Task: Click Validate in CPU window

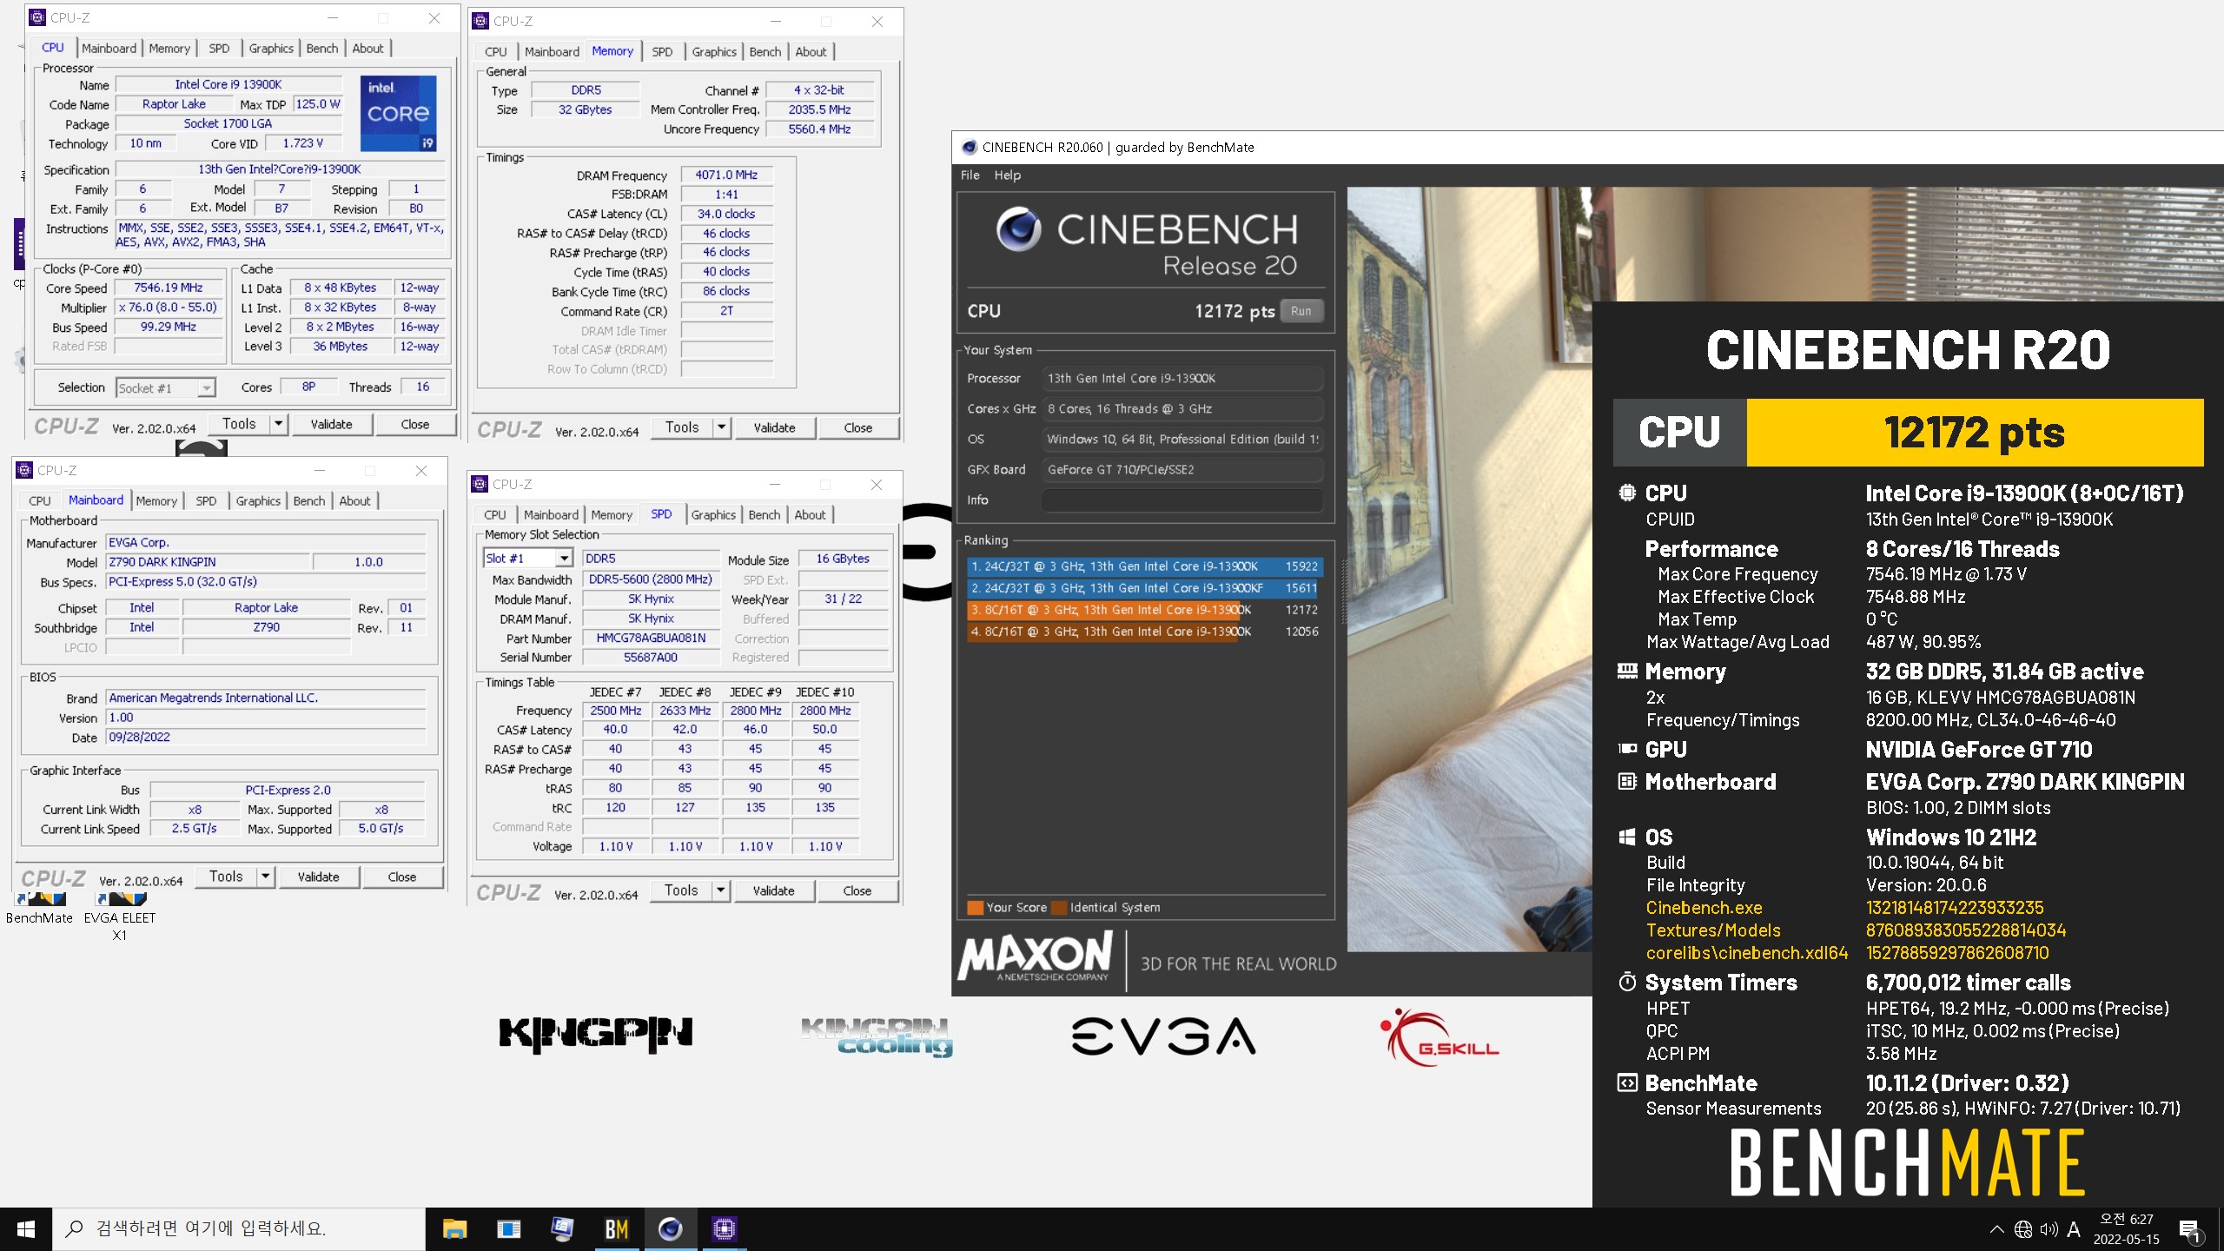Action: (332, 424)
